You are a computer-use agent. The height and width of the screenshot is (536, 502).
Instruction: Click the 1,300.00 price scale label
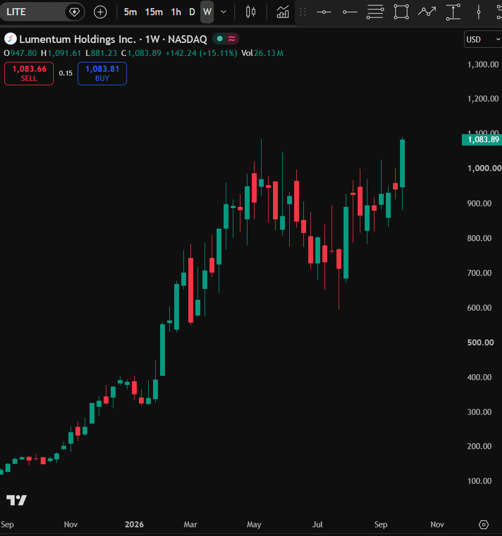pos(483,65)
